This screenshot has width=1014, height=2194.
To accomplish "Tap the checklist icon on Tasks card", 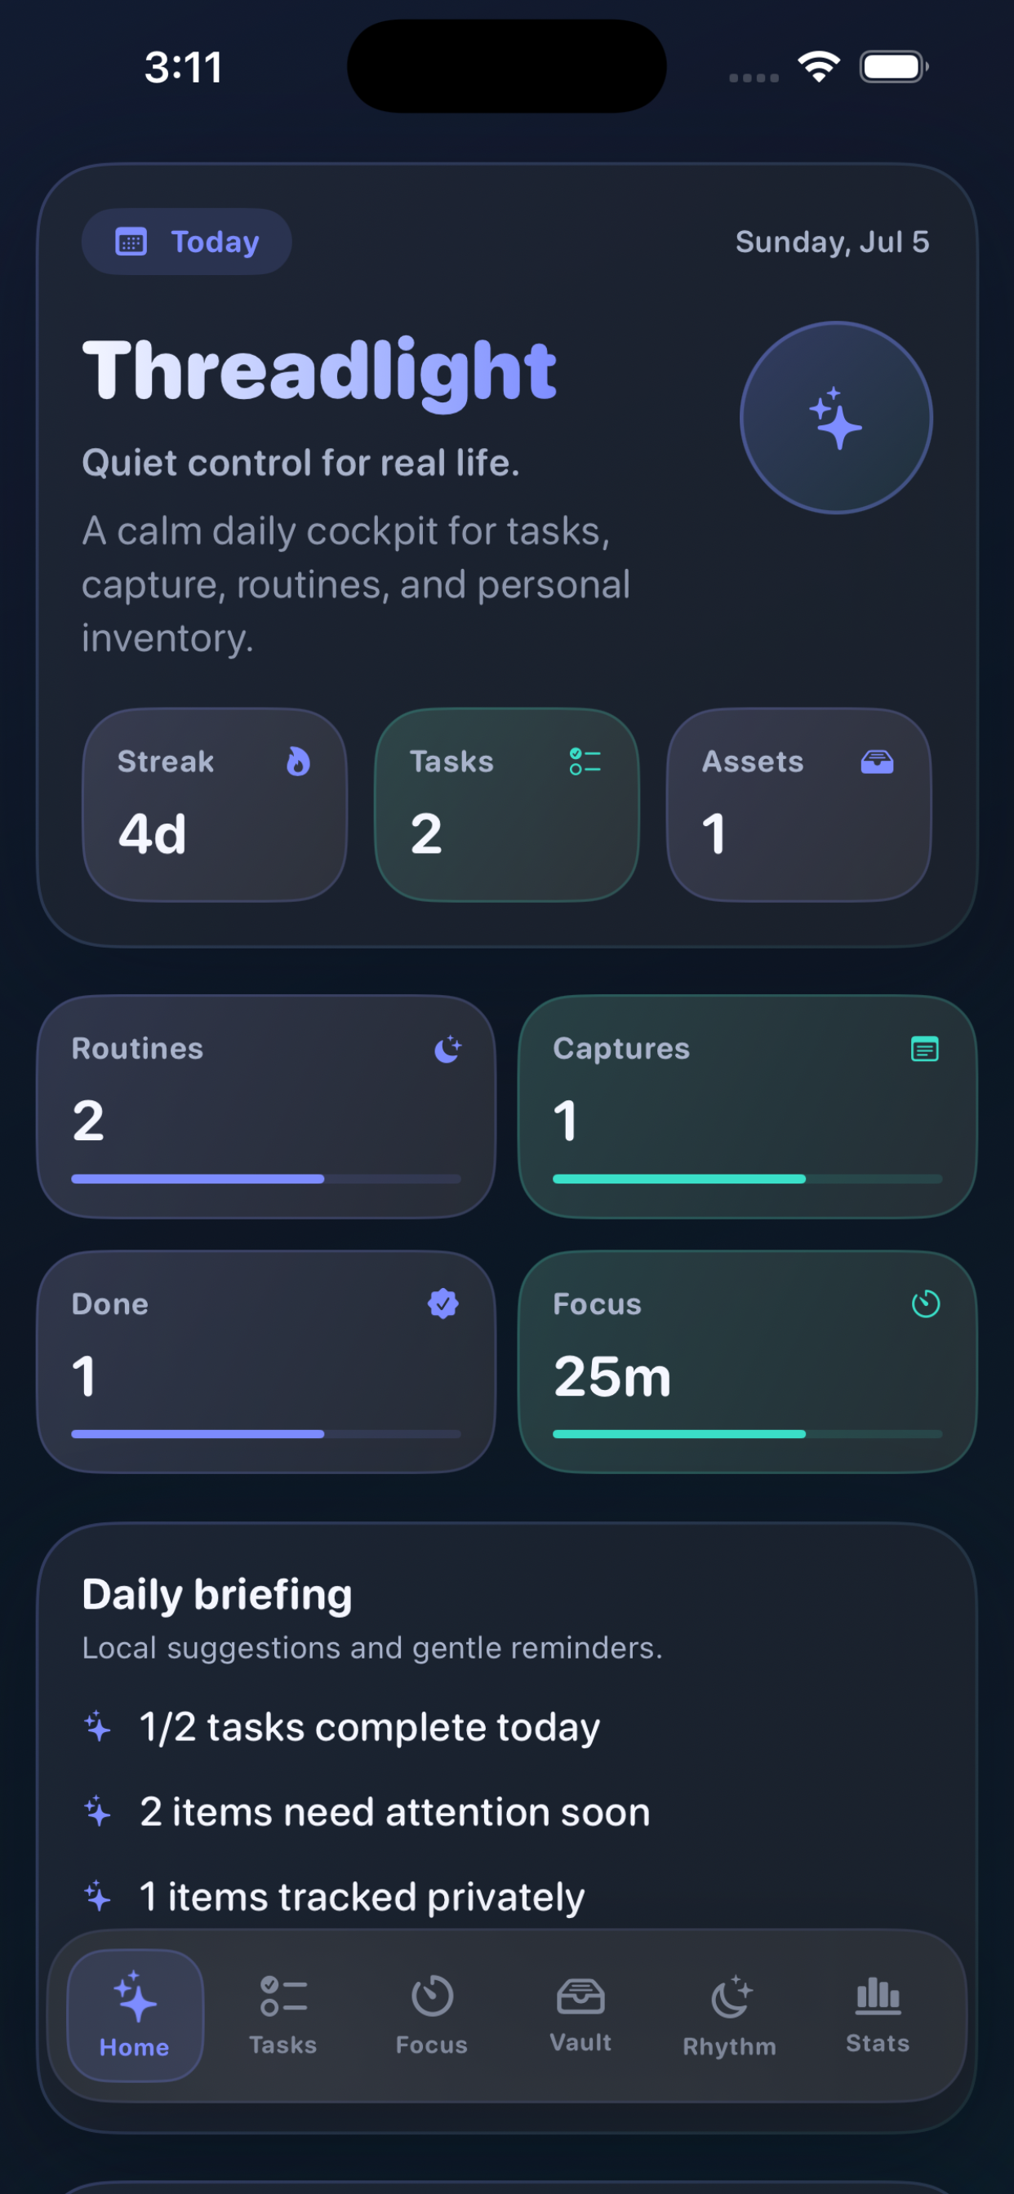I will pos(585,762).
